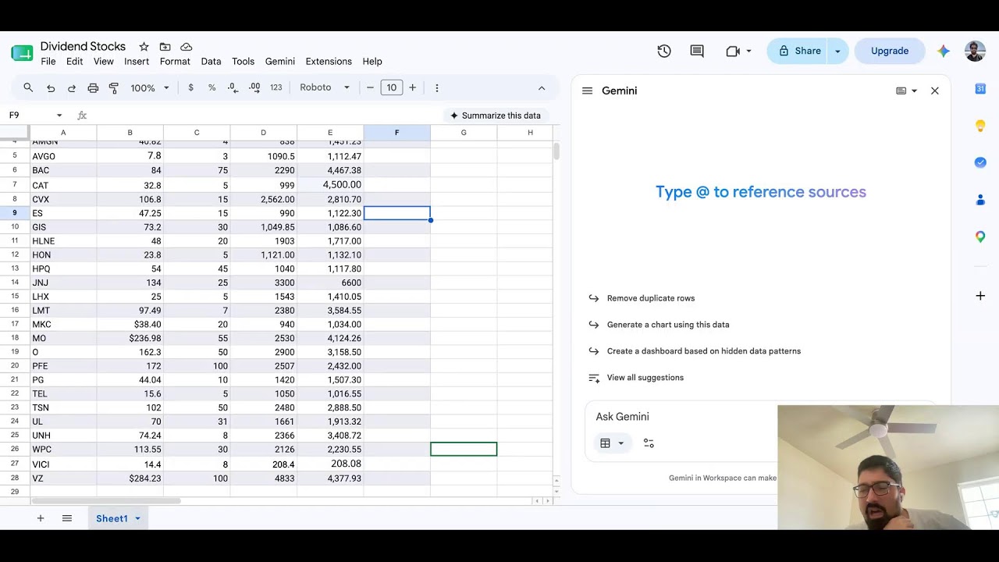The image size is (999, 562).
Task: Check the cloud save status icon
Action: (187, 47)
